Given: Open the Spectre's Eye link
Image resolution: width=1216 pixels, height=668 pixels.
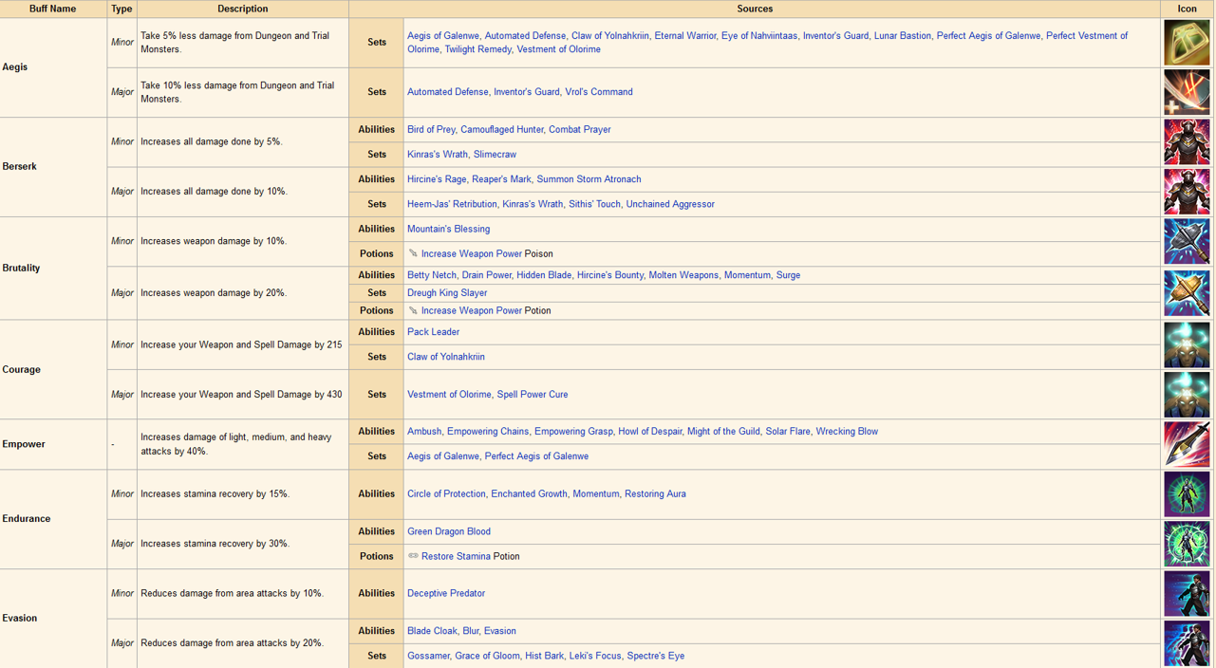Looking at the screenshot, I should [x=656, y=656].
